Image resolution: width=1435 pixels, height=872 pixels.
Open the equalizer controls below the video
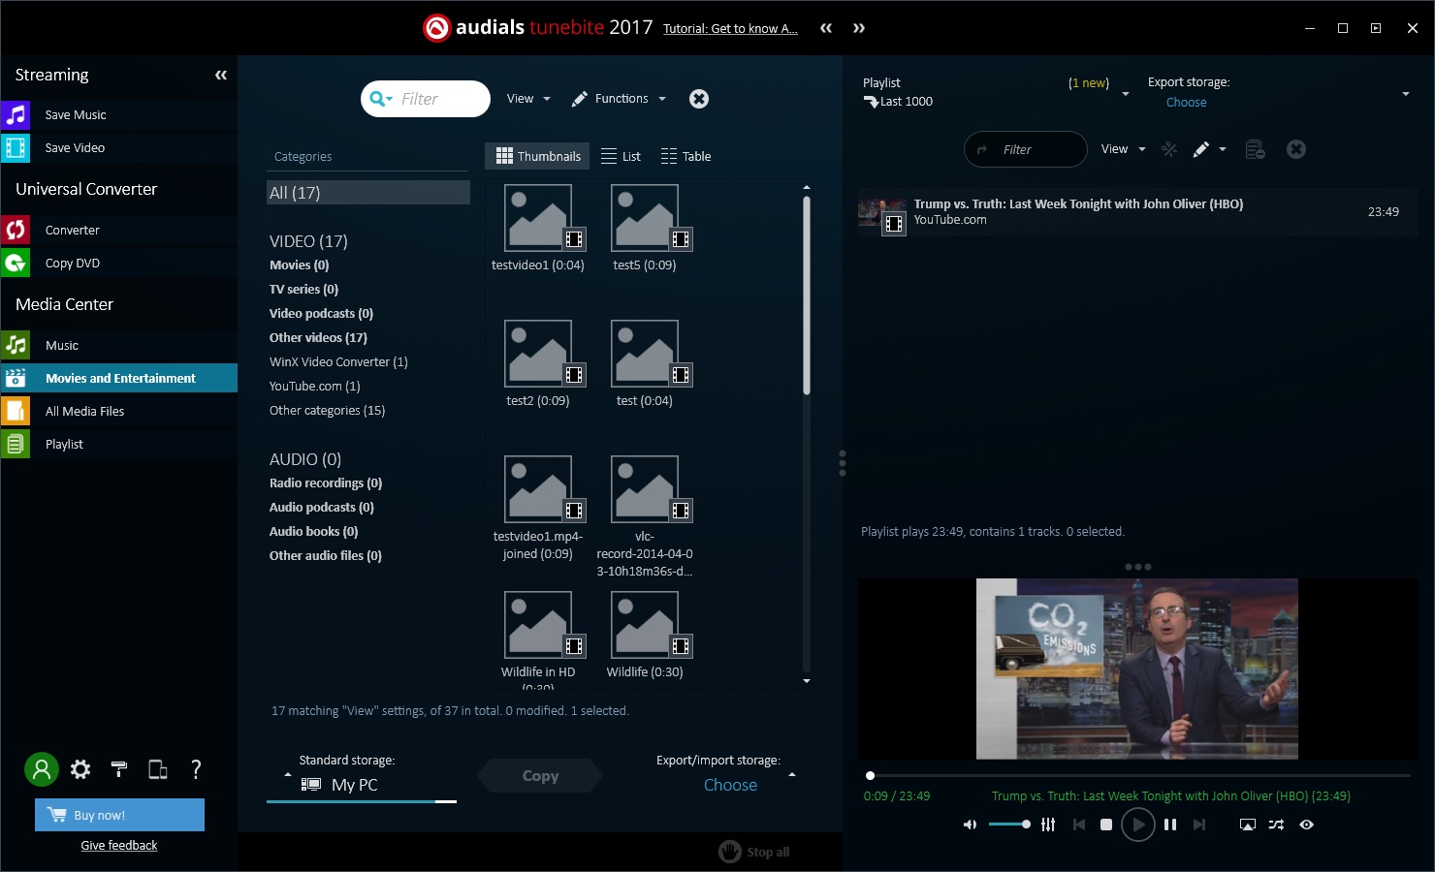point(1047,825)
